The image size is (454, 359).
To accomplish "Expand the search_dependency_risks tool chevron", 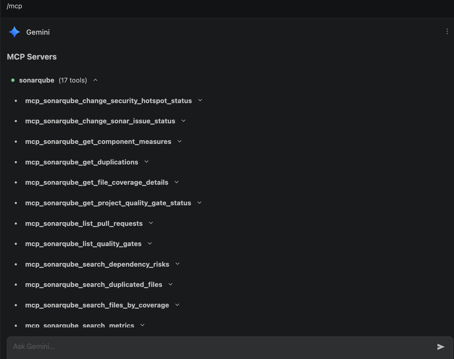I will click(178, 264).
